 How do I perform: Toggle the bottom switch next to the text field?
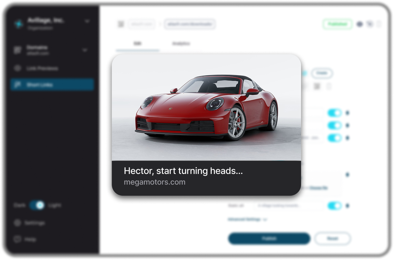335,205
